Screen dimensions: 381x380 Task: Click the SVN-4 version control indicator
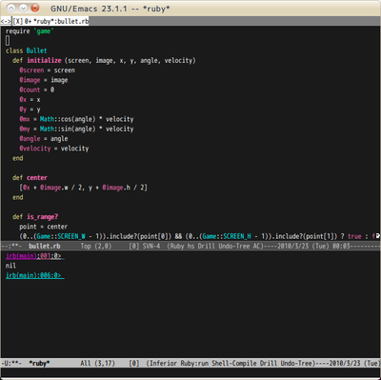(151, 246)
